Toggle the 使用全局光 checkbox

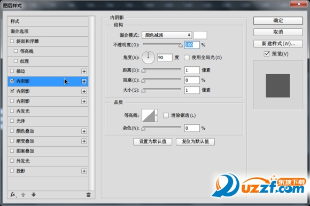(187, 58)
